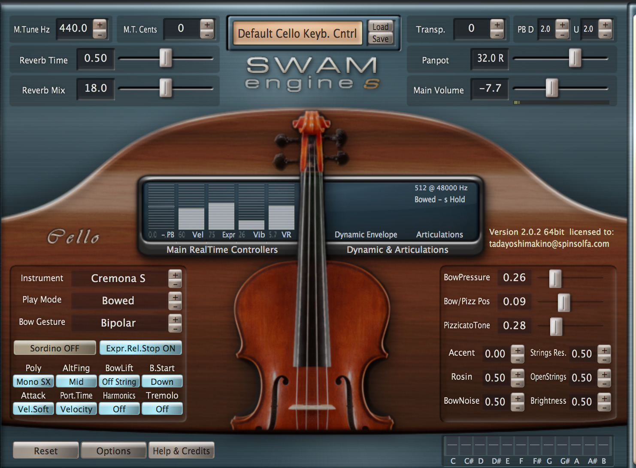
Task: Increase PB D range with plus button
Action: point(562,24)
